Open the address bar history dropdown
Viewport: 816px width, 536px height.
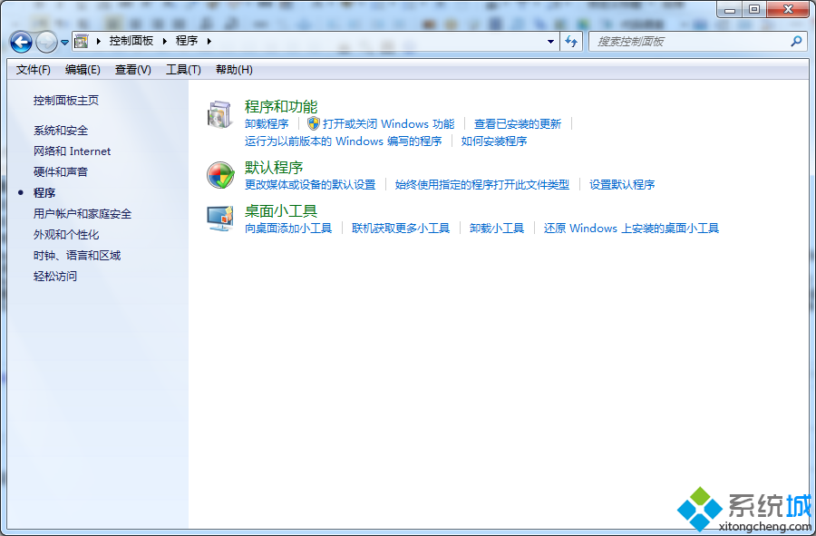tap(550, 42)
